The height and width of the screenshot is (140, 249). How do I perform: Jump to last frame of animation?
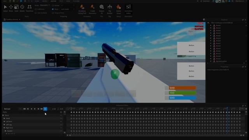[42, 109]
